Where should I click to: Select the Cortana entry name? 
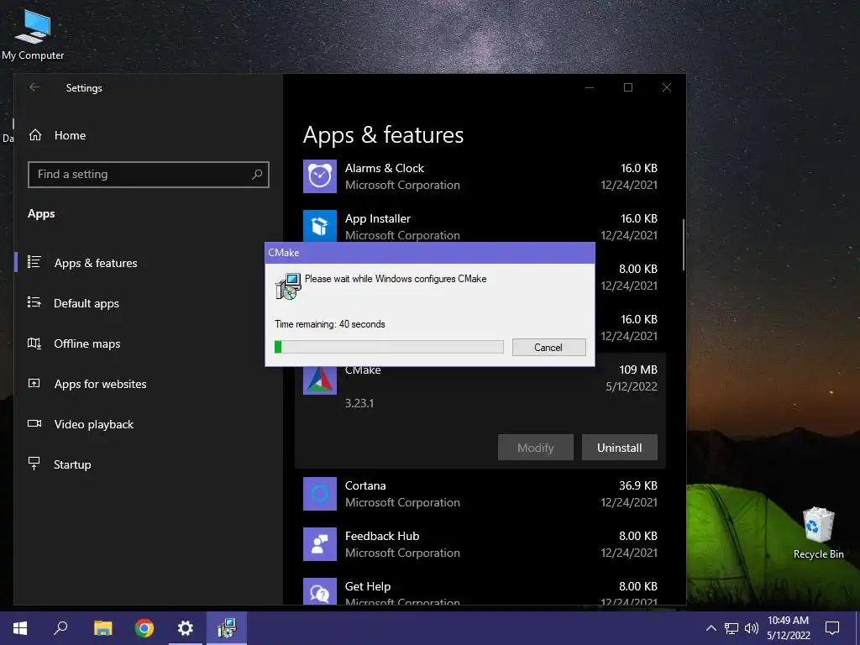tap(365, 486)
